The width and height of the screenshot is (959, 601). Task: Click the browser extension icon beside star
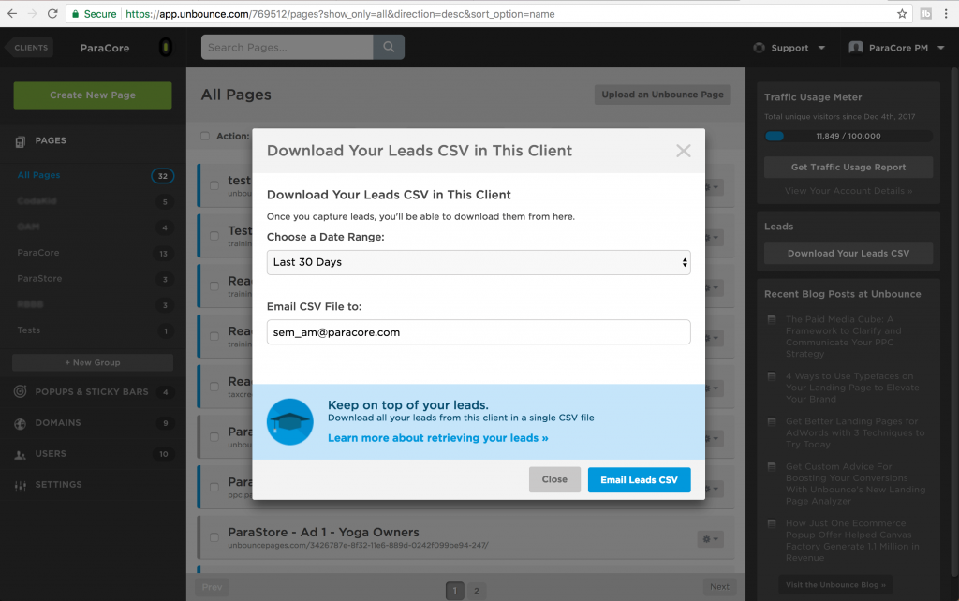pos(925,13)
